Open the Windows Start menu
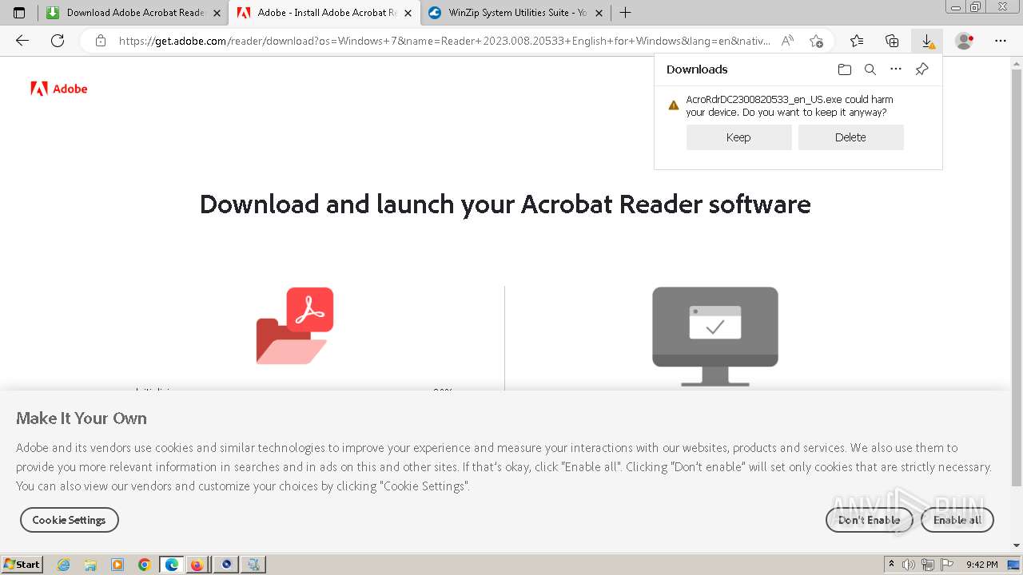Image resolution: width=1023 pixels, height=575 pixels. click(22, 565)
